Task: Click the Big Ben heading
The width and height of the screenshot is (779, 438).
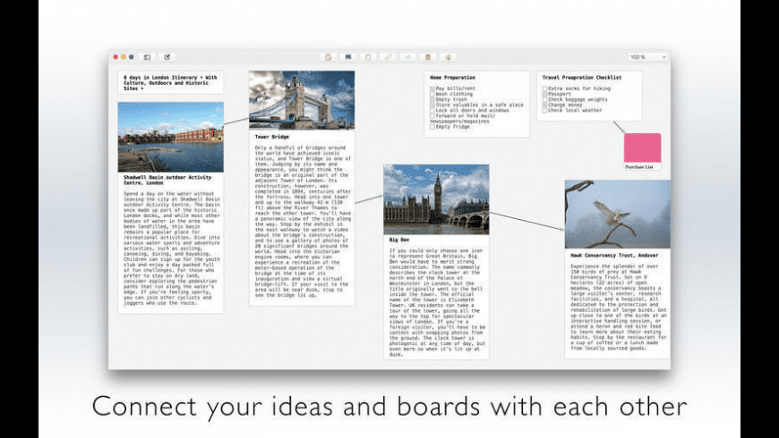Action: (399, 240)
